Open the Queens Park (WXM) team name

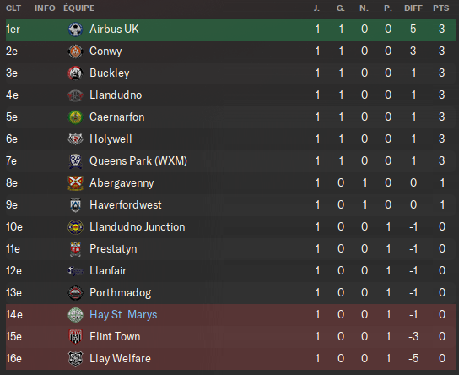[138, 160]
